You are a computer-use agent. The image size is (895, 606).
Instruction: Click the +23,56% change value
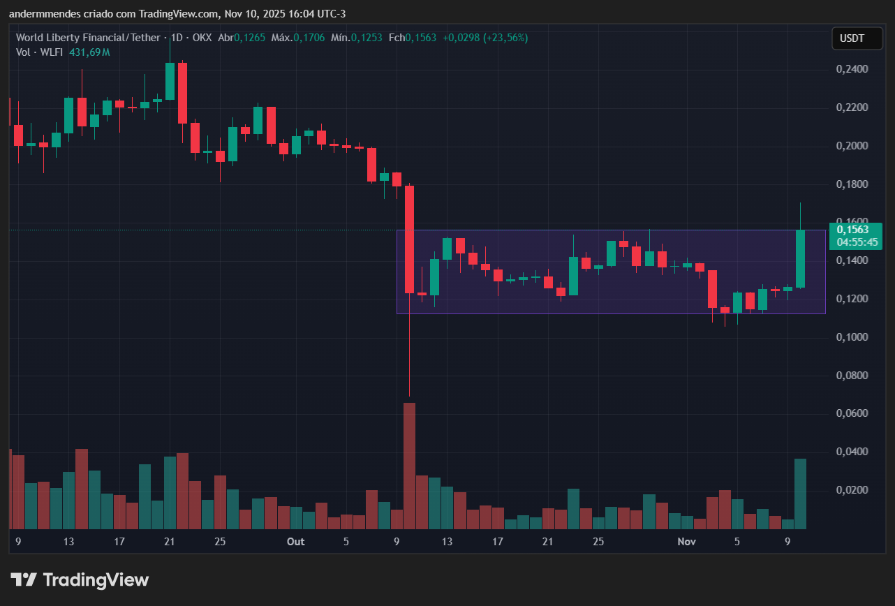tap(505, 38)
